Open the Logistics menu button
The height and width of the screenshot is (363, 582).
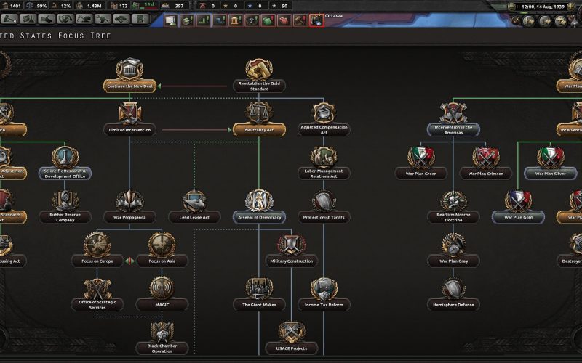tap(140, 19)
